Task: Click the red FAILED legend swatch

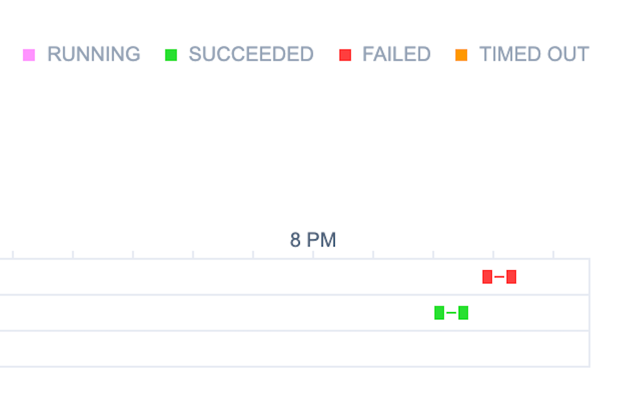Action: [x=345, y=55]
